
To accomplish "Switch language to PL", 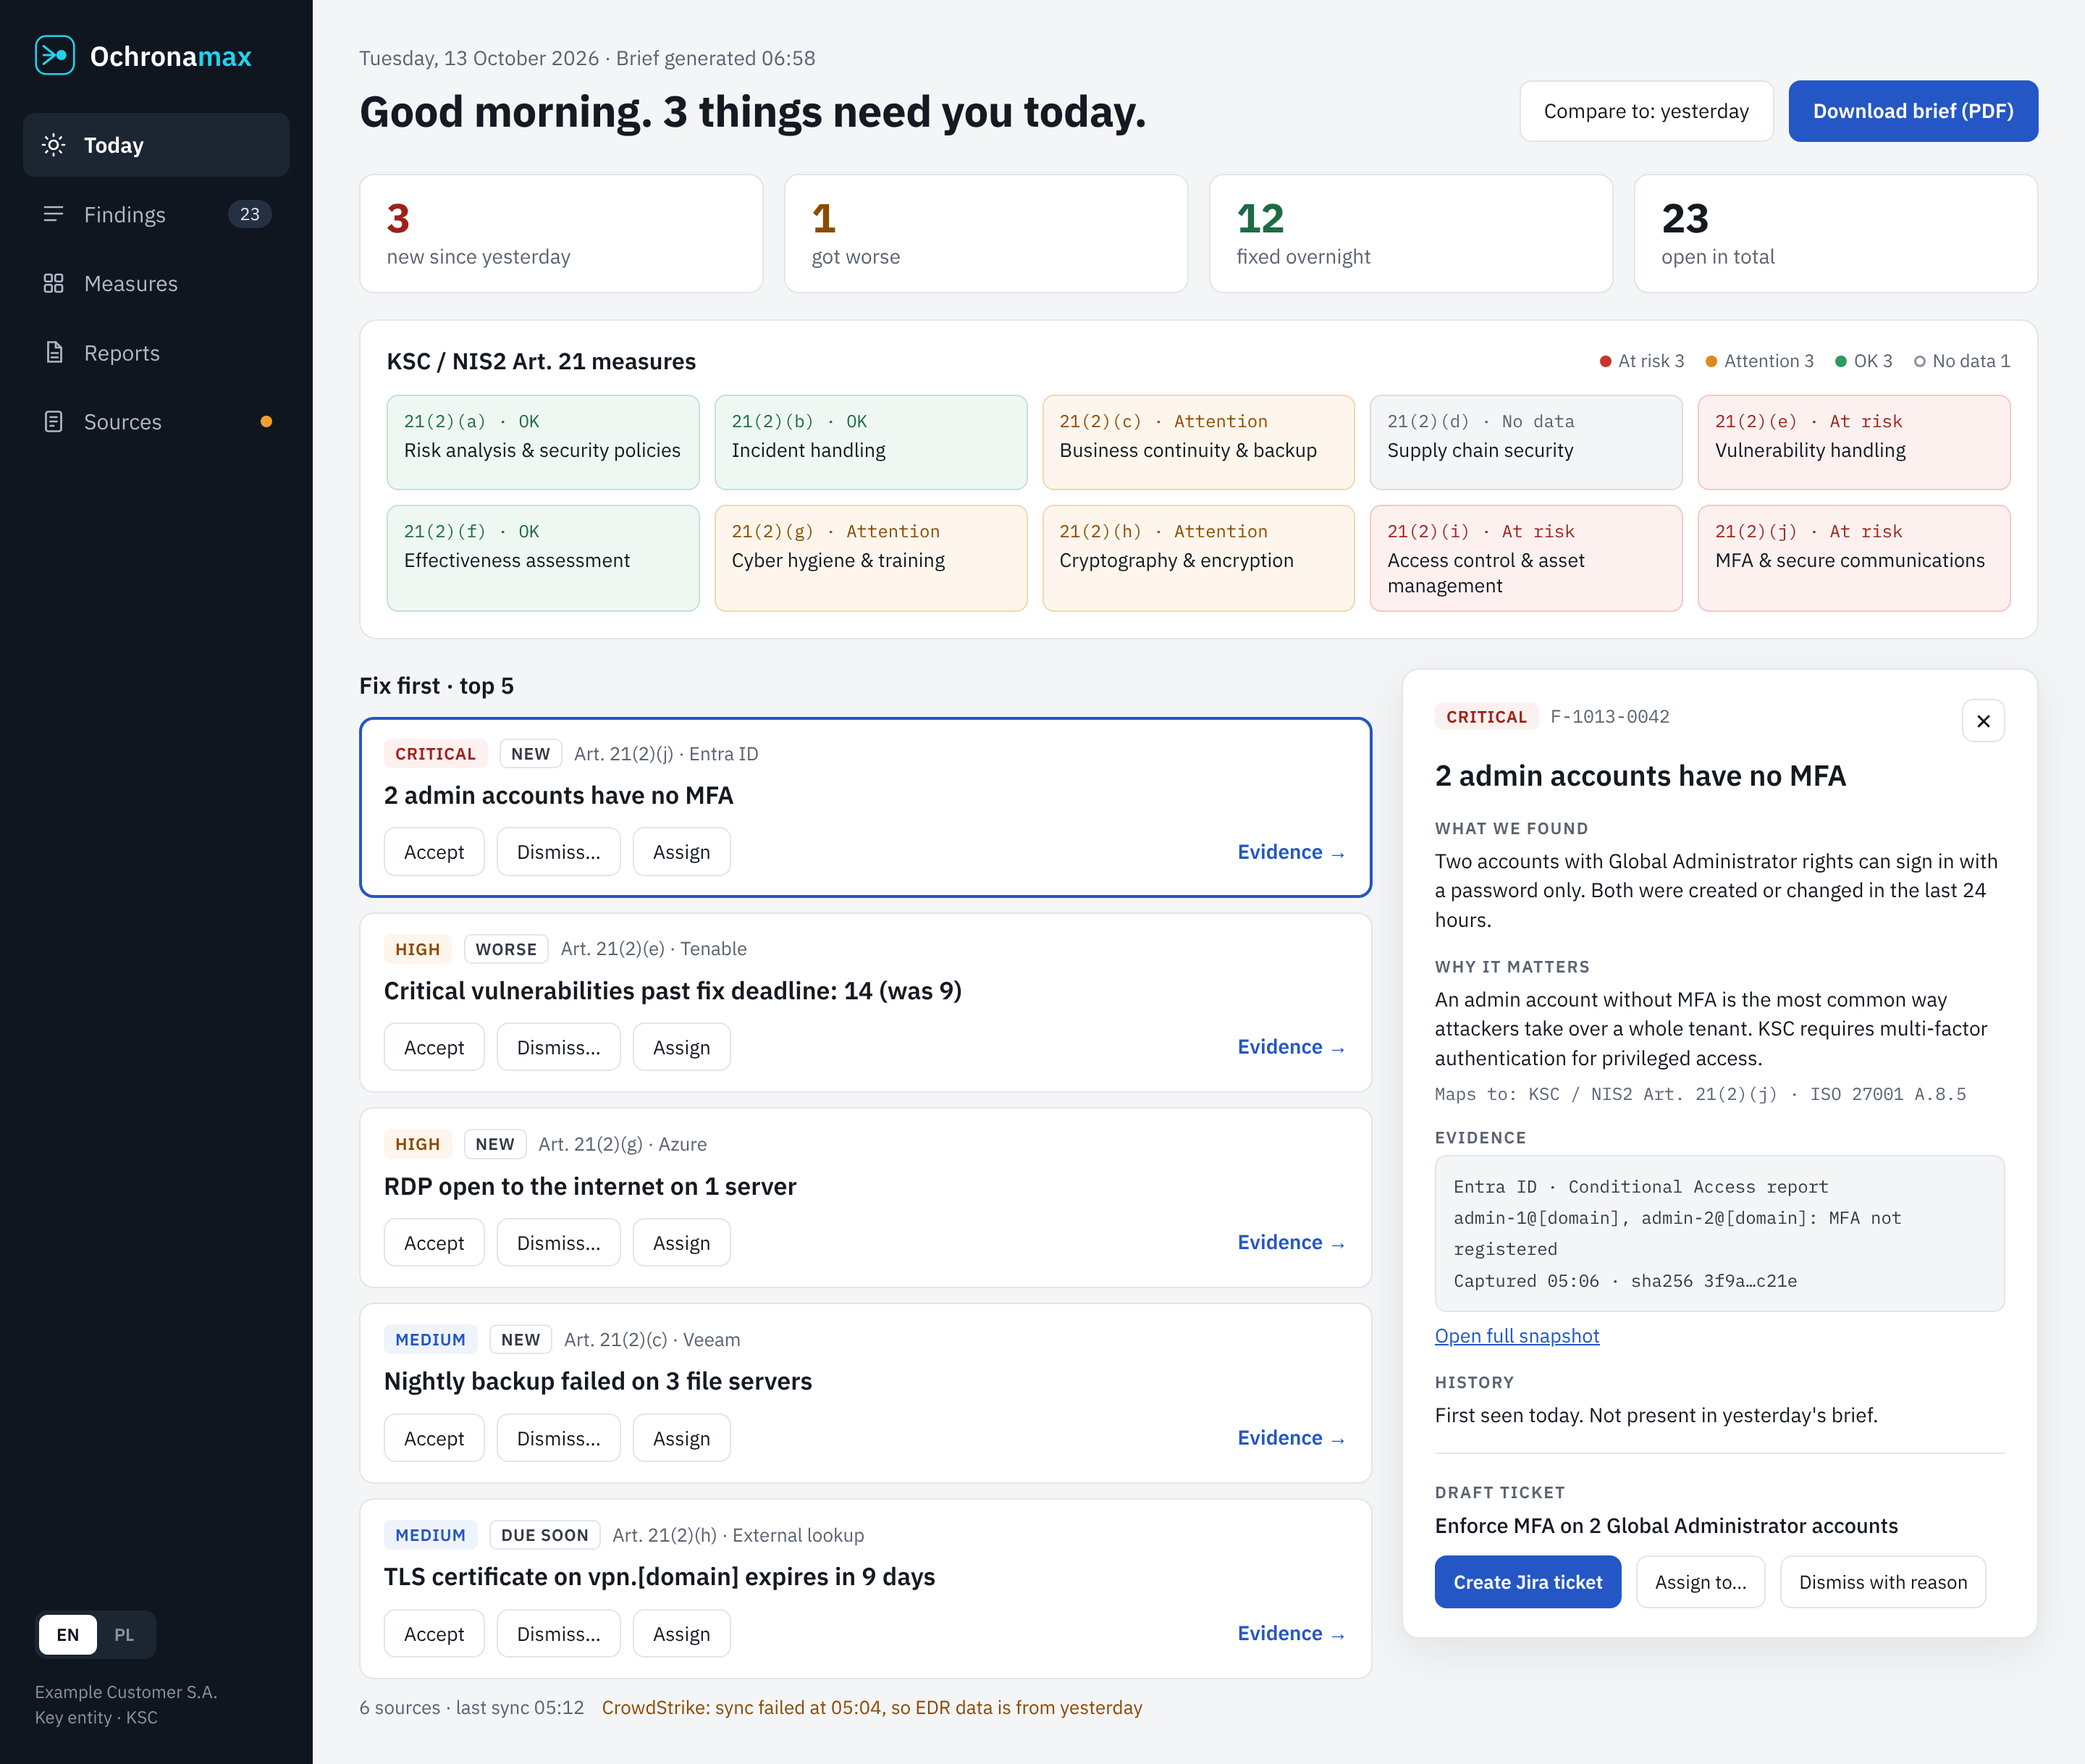I will coord(124,1635).
